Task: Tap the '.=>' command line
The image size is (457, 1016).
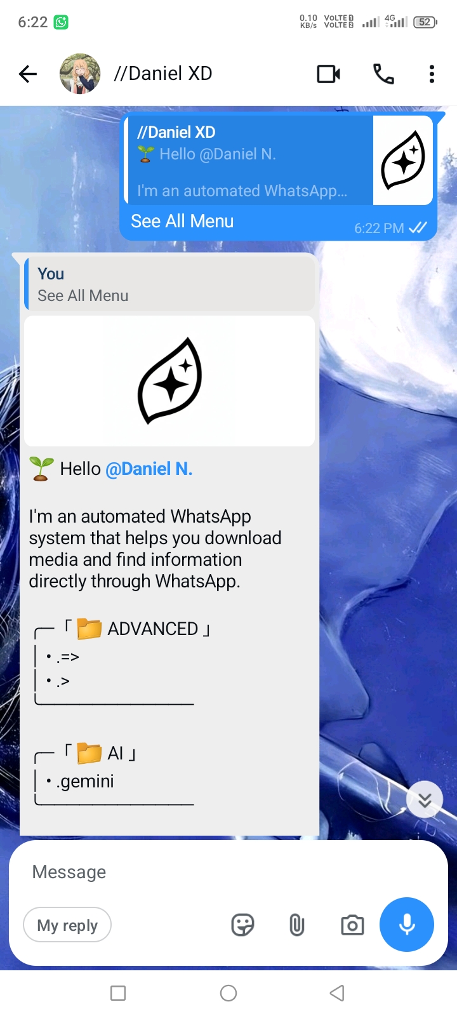Action: (67, 657)
